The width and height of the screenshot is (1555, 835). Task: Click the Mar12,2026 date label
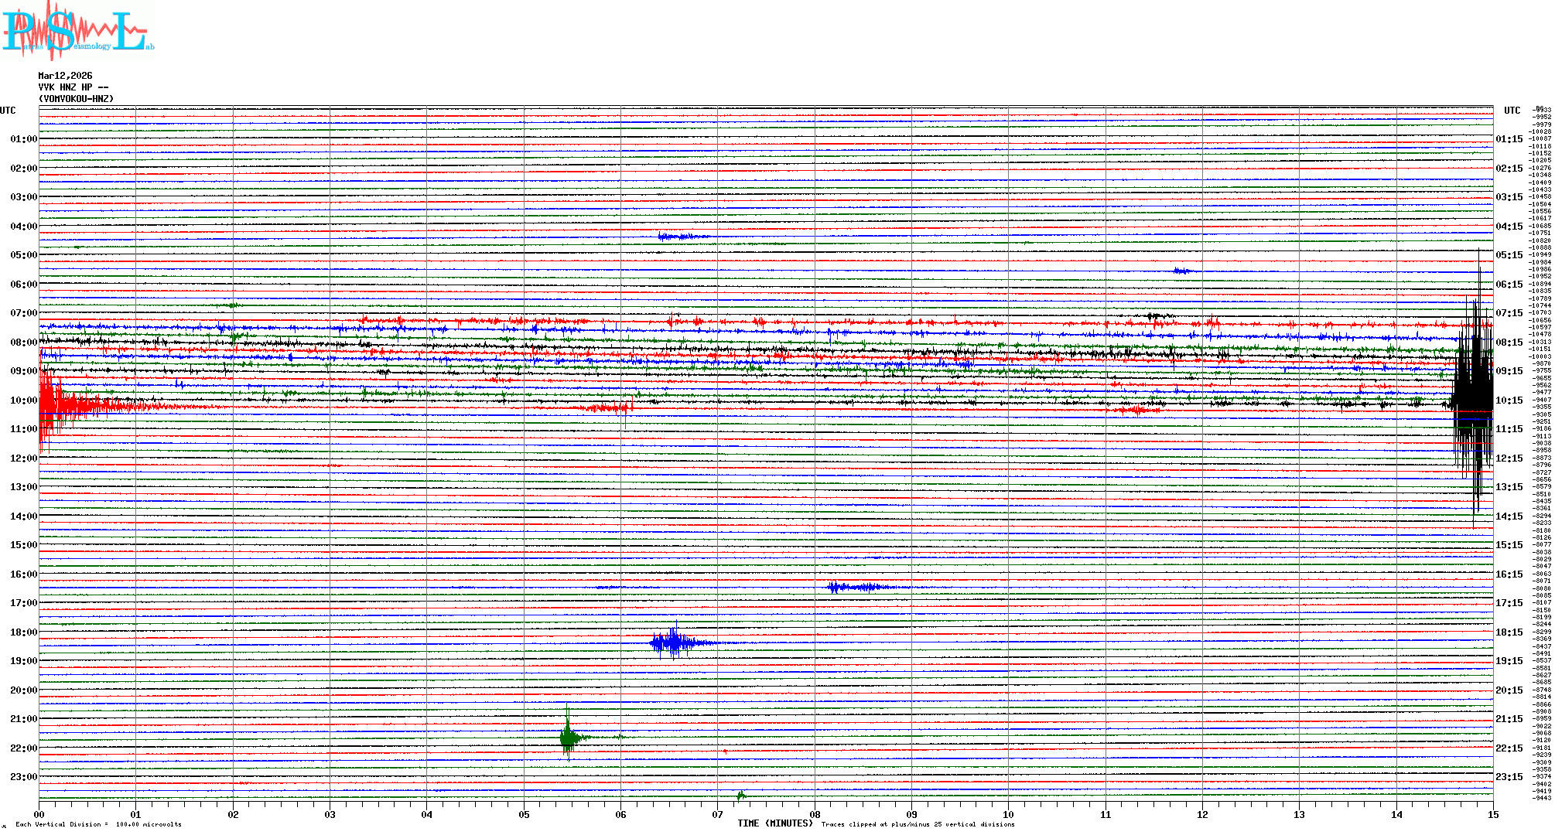[x=65, y=76]
